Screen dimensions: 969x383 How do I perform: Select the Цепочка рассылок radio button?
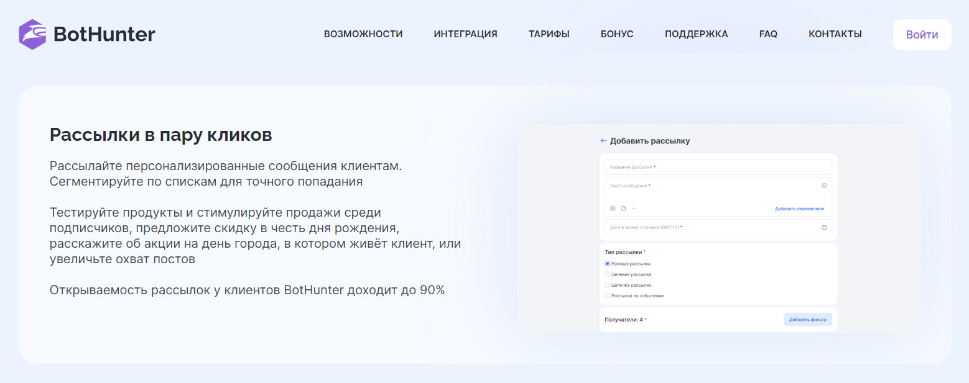[608, 285]
